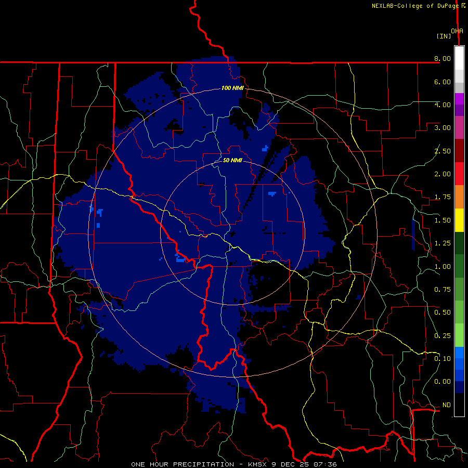Click the 0.50 legend value

click(443, 313)
